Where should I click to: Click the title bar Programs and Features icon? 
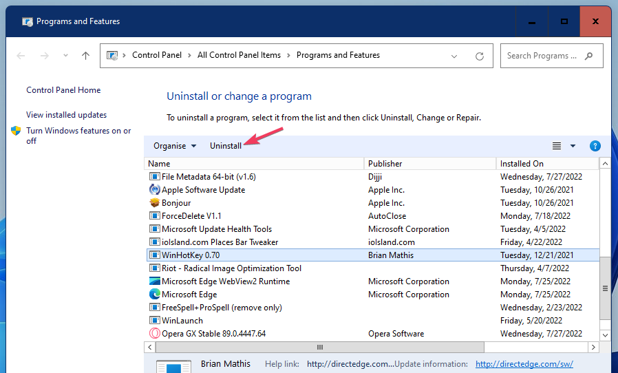click(x=28, y=22)
